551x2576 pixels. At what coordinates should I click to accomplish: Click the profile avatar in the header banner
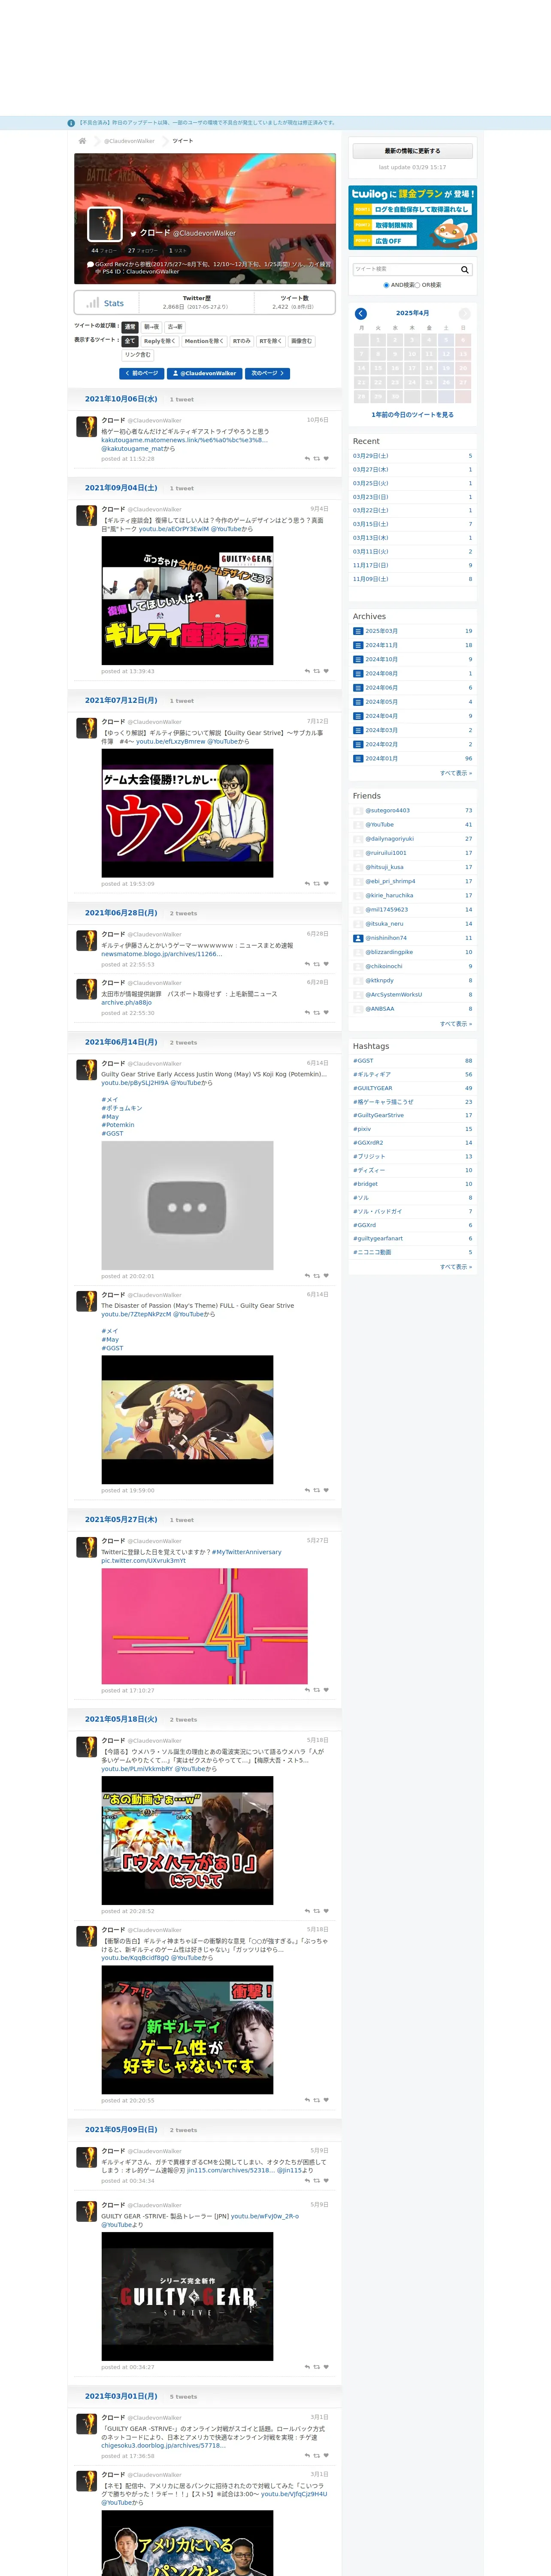[105, 224]
